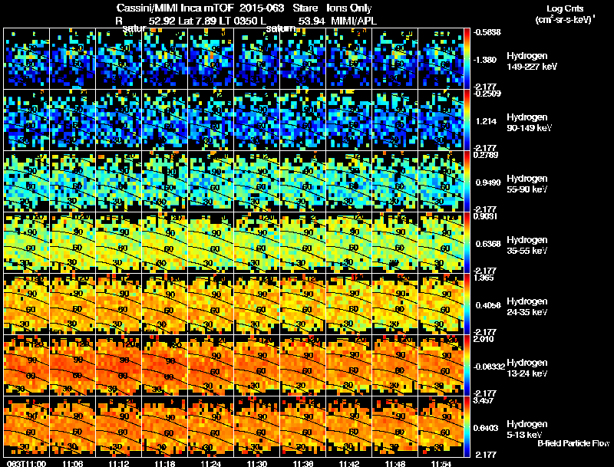Click the Cassini/MIMI Inca mTOF title
614x467 pixels.
[175, 8]
